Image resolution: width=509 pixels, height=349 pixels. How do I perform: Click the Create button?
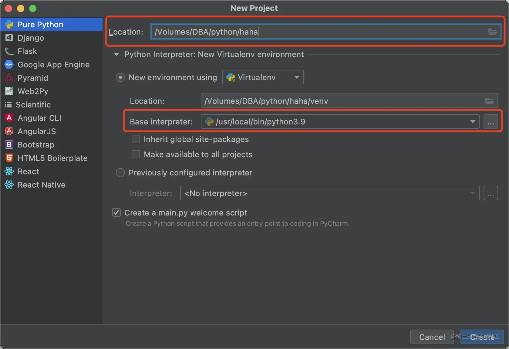pos(482,337)
